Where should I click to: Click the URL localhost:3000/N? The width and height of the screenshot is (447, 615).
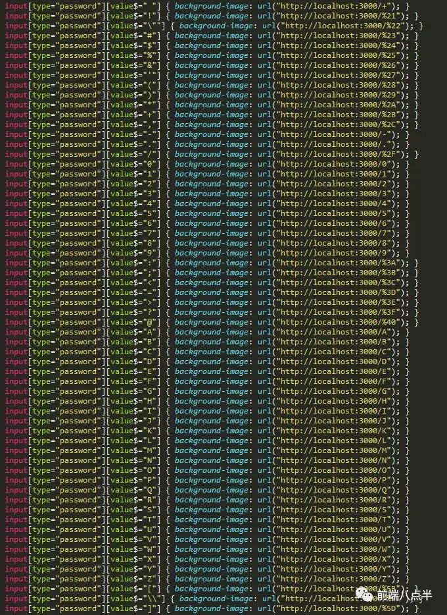click(333, 460)
